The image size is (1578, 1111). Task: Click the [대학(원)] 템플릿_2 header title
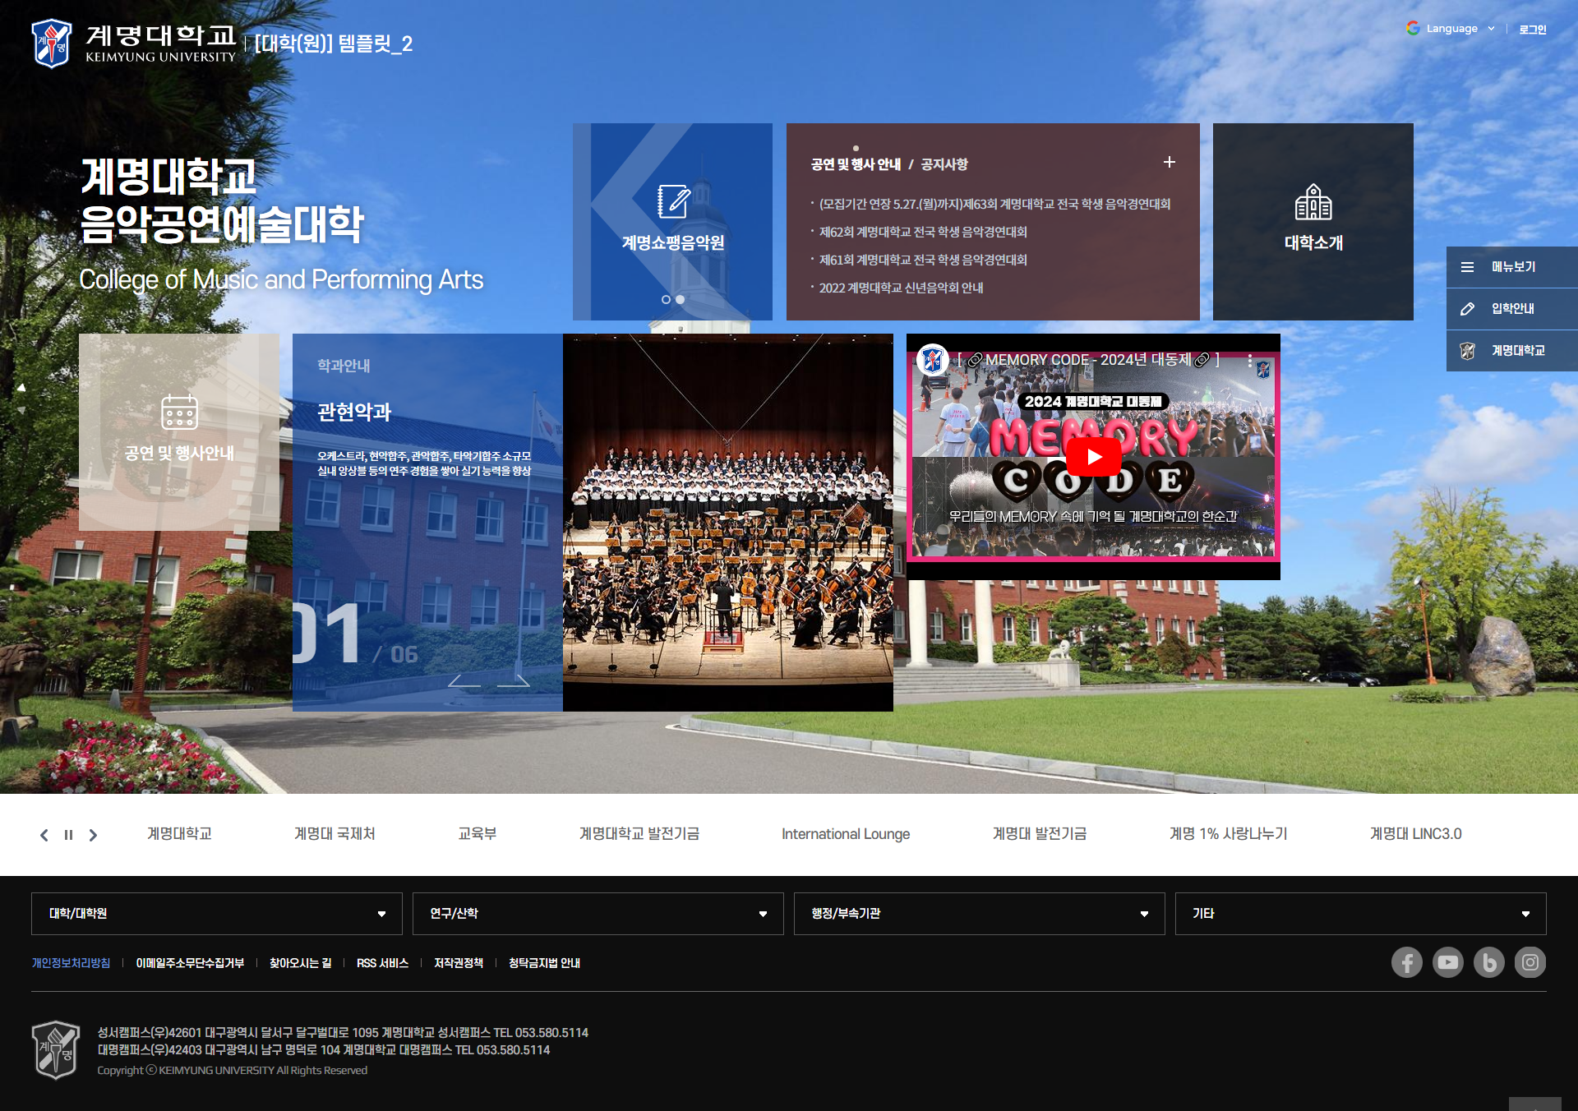point(334,44)
